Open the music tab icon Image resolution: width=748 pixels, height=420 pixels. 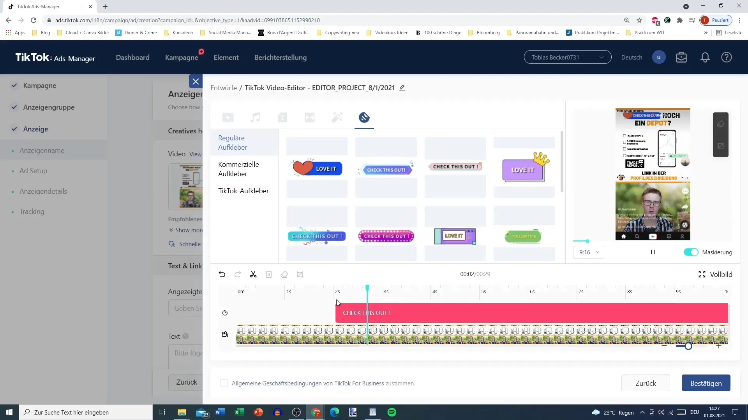coord(255,117)
